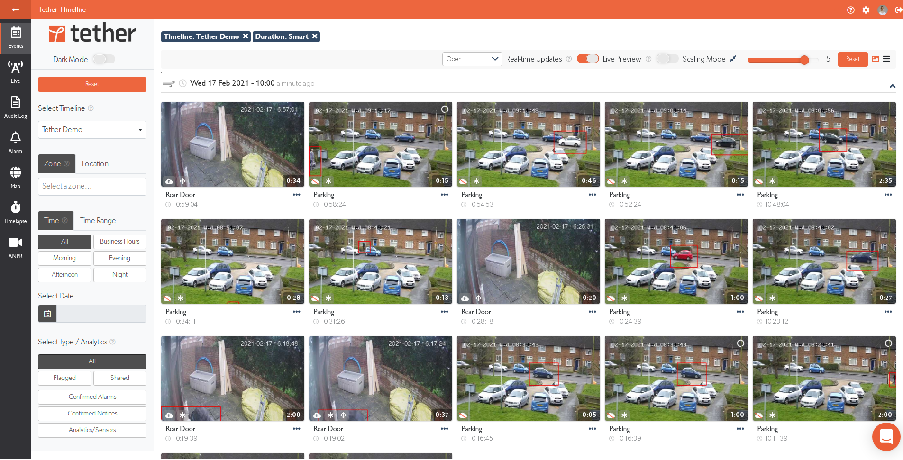This screenshot has height=460, width=903.
Task: Disable Real-time Updates toggle
Action: (x=587, y=59)
